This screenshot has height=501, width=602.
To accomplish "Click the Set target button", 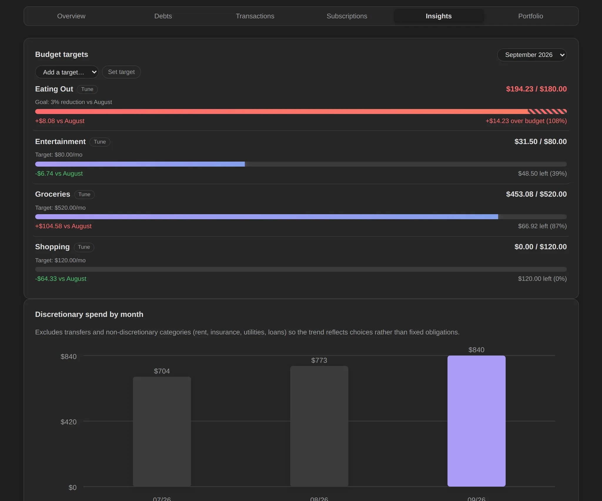I will click(x=121, y=72).
